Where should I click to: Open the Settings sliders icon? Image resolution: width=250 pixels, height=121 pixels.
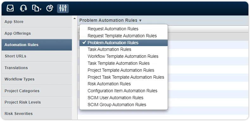click(63, 9)
